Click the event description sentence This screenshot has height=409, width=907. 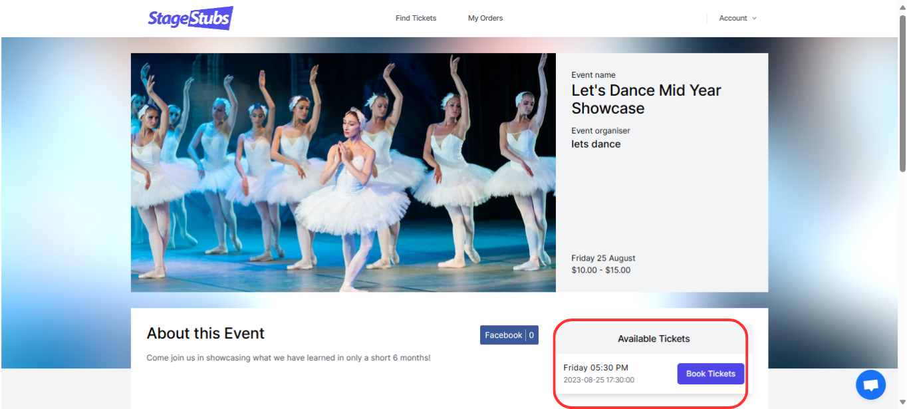pyautogui.click(x=288, y=357)
